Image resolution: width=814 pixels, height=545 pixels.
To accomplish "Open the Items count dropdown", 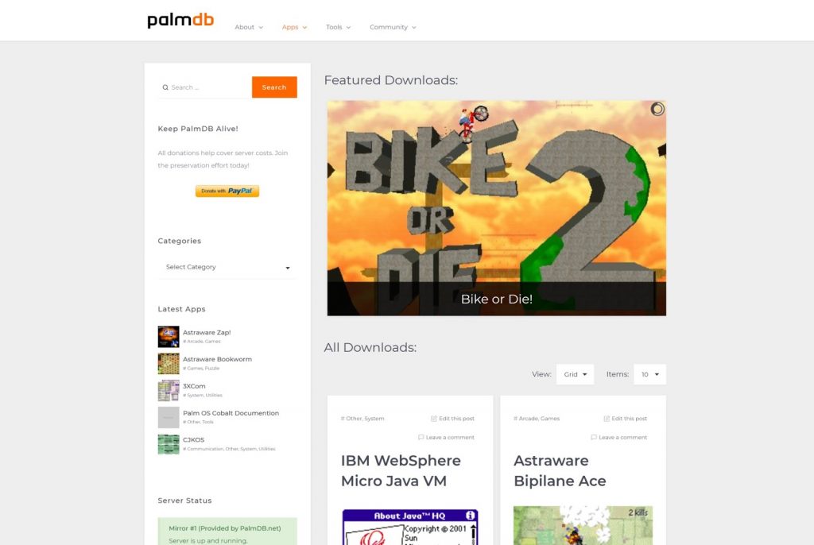I will coord(649,374).
